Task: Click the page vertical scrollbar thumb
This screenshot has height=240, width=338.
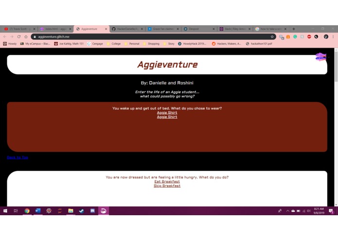Action: pos(336,67)
